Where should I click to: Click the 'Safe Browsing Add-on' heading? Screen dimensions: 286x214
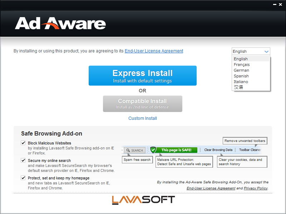click(x=51, y=133)
